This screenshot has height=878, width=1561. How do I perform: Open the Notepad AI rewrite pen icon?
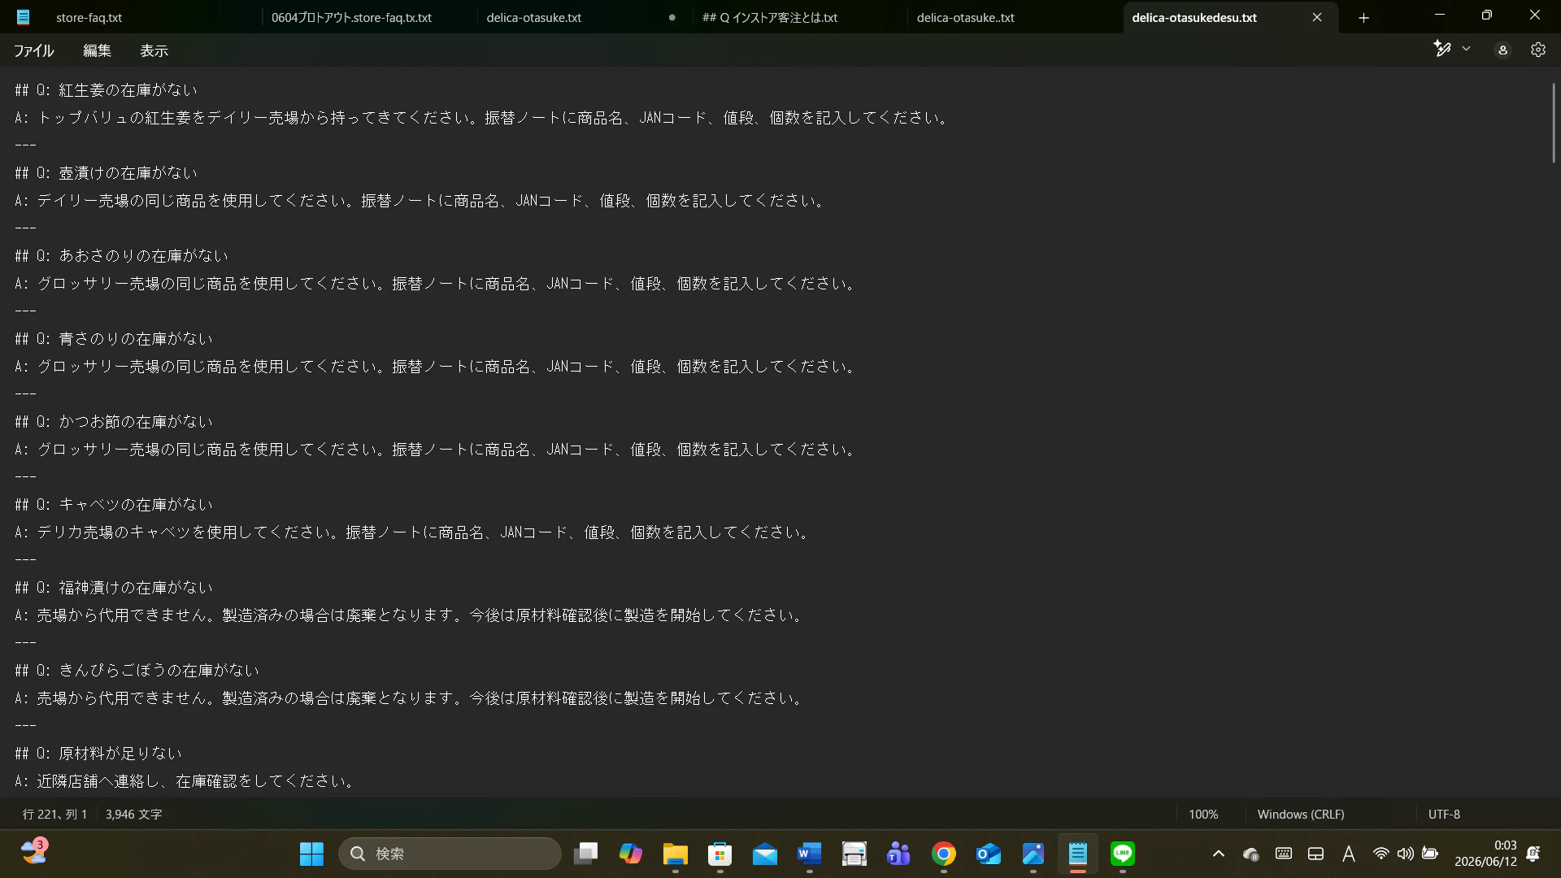click(1442, 50)
